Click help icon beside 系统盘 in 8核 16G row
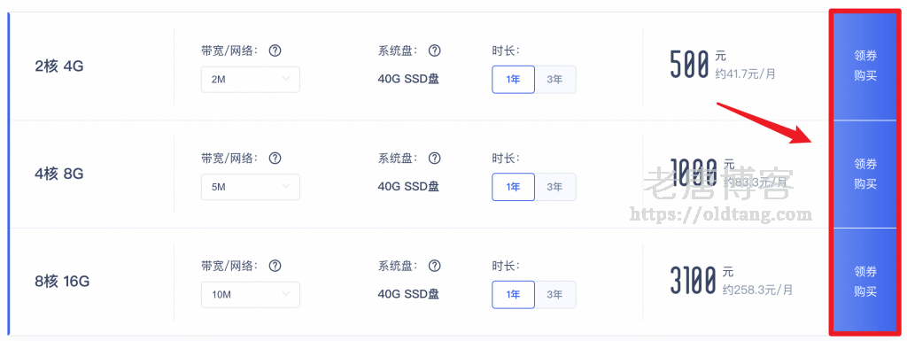907x341 pixels. click(434, 266)
